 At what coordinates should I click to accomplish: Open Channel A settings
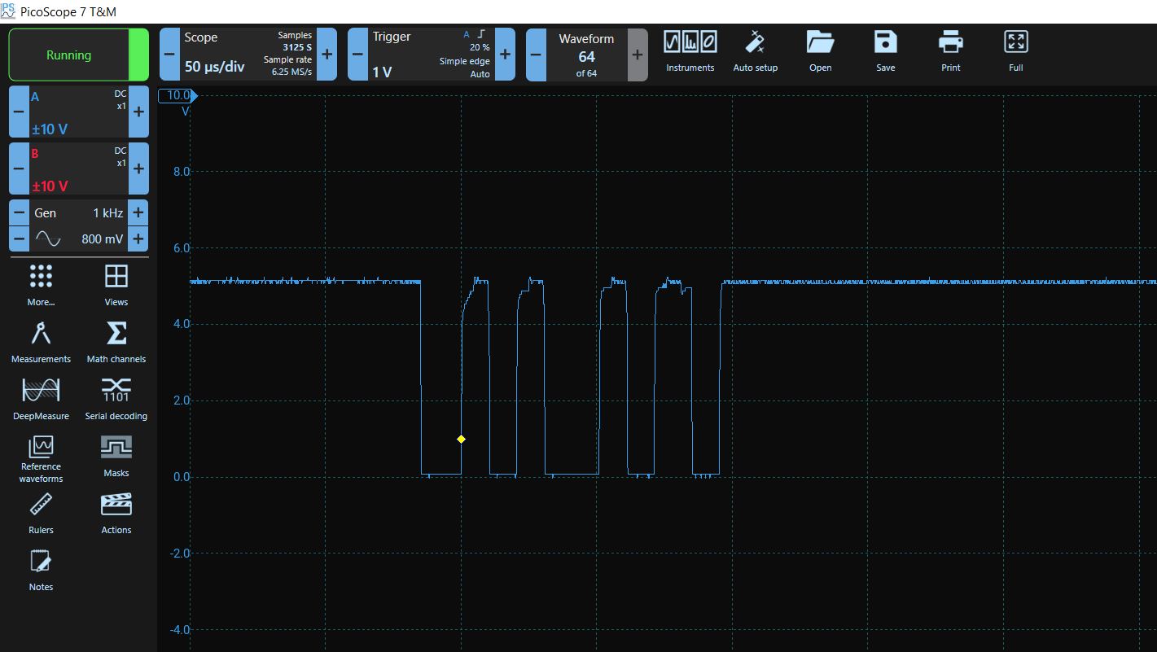pyautogui.click(x=78, y=112)
